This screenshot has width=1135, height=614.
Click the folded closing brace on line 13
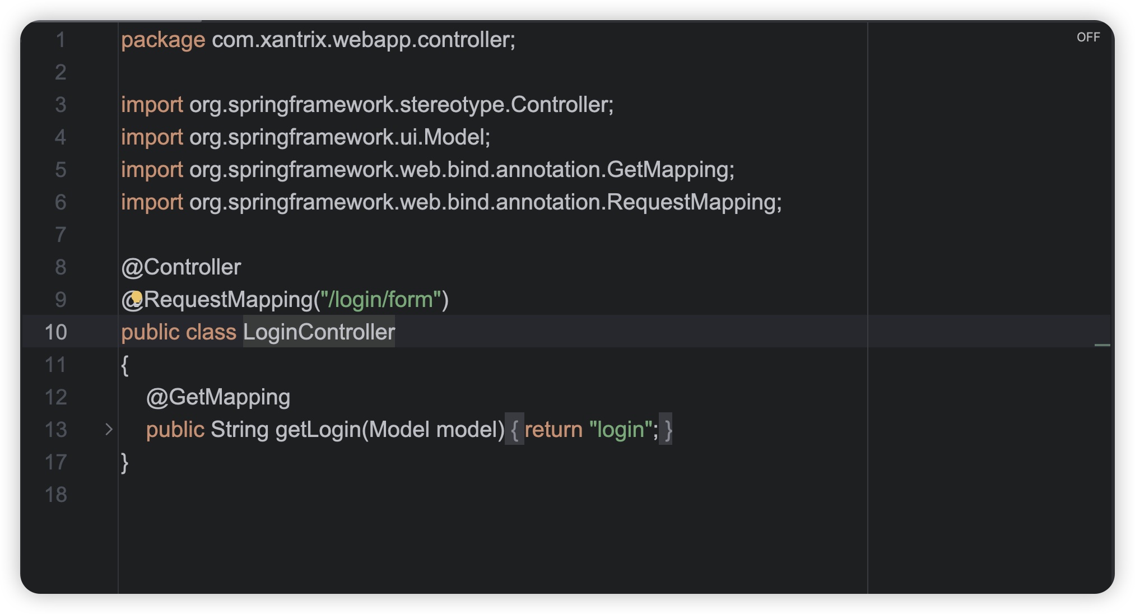point(666,430)
